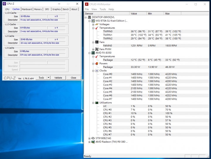Collapse the MSI 970A SLI Krait node
This screenshot has height=159, width=211.
tap(89, 21)
